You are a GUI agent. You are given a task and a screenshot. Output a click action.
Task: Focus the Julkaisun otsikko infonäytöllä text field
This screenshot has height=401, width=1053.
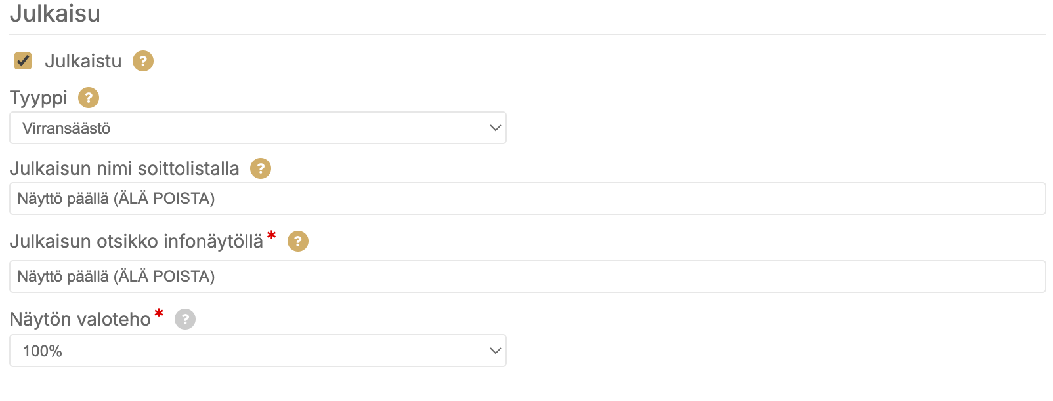(x=527, y=277)
